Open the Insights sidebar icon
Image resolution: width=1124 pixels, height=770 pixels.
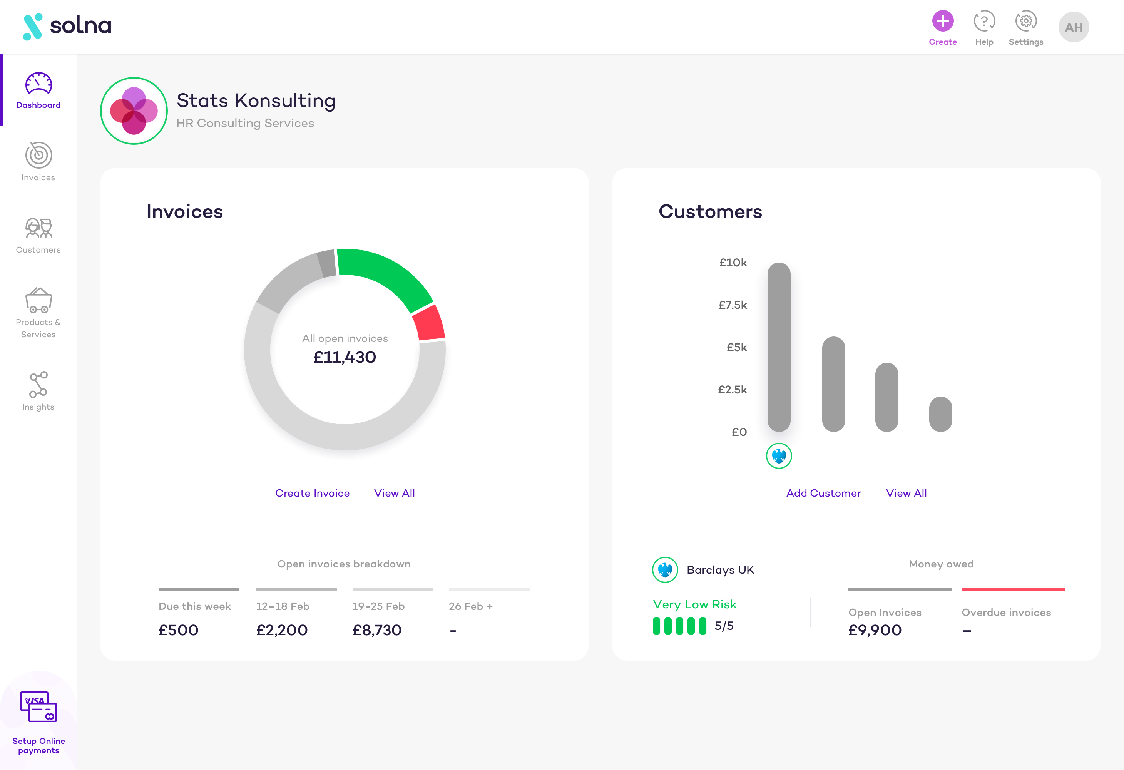click(38, 385)
